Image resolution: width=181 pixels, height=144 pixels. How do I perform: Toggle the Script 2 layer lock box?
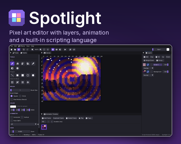click(x=151, y=65)
